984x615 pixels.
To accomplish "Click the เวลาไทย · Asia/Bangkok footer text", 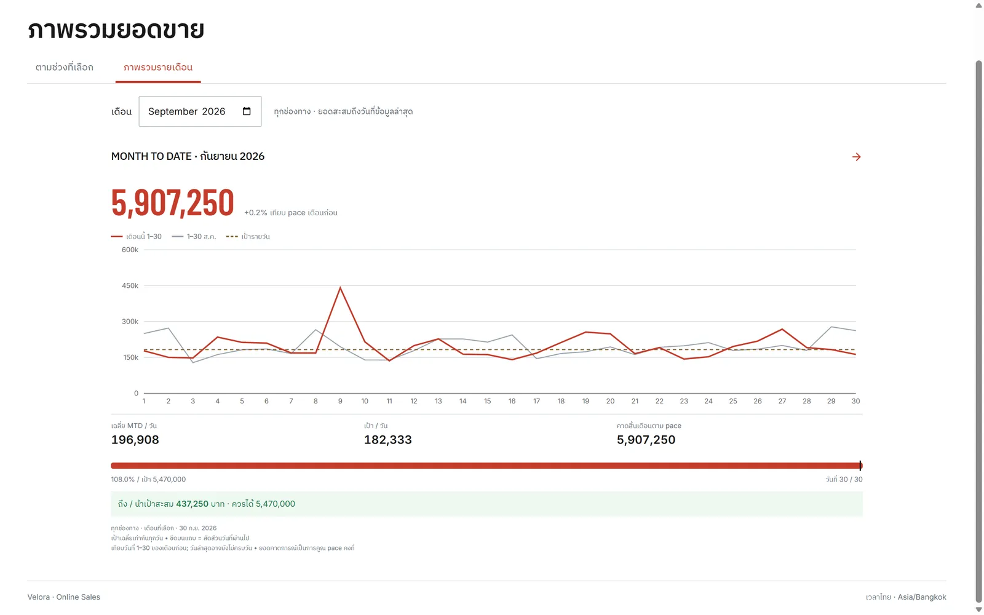I will pyautogui.click(x=906, y=597).
